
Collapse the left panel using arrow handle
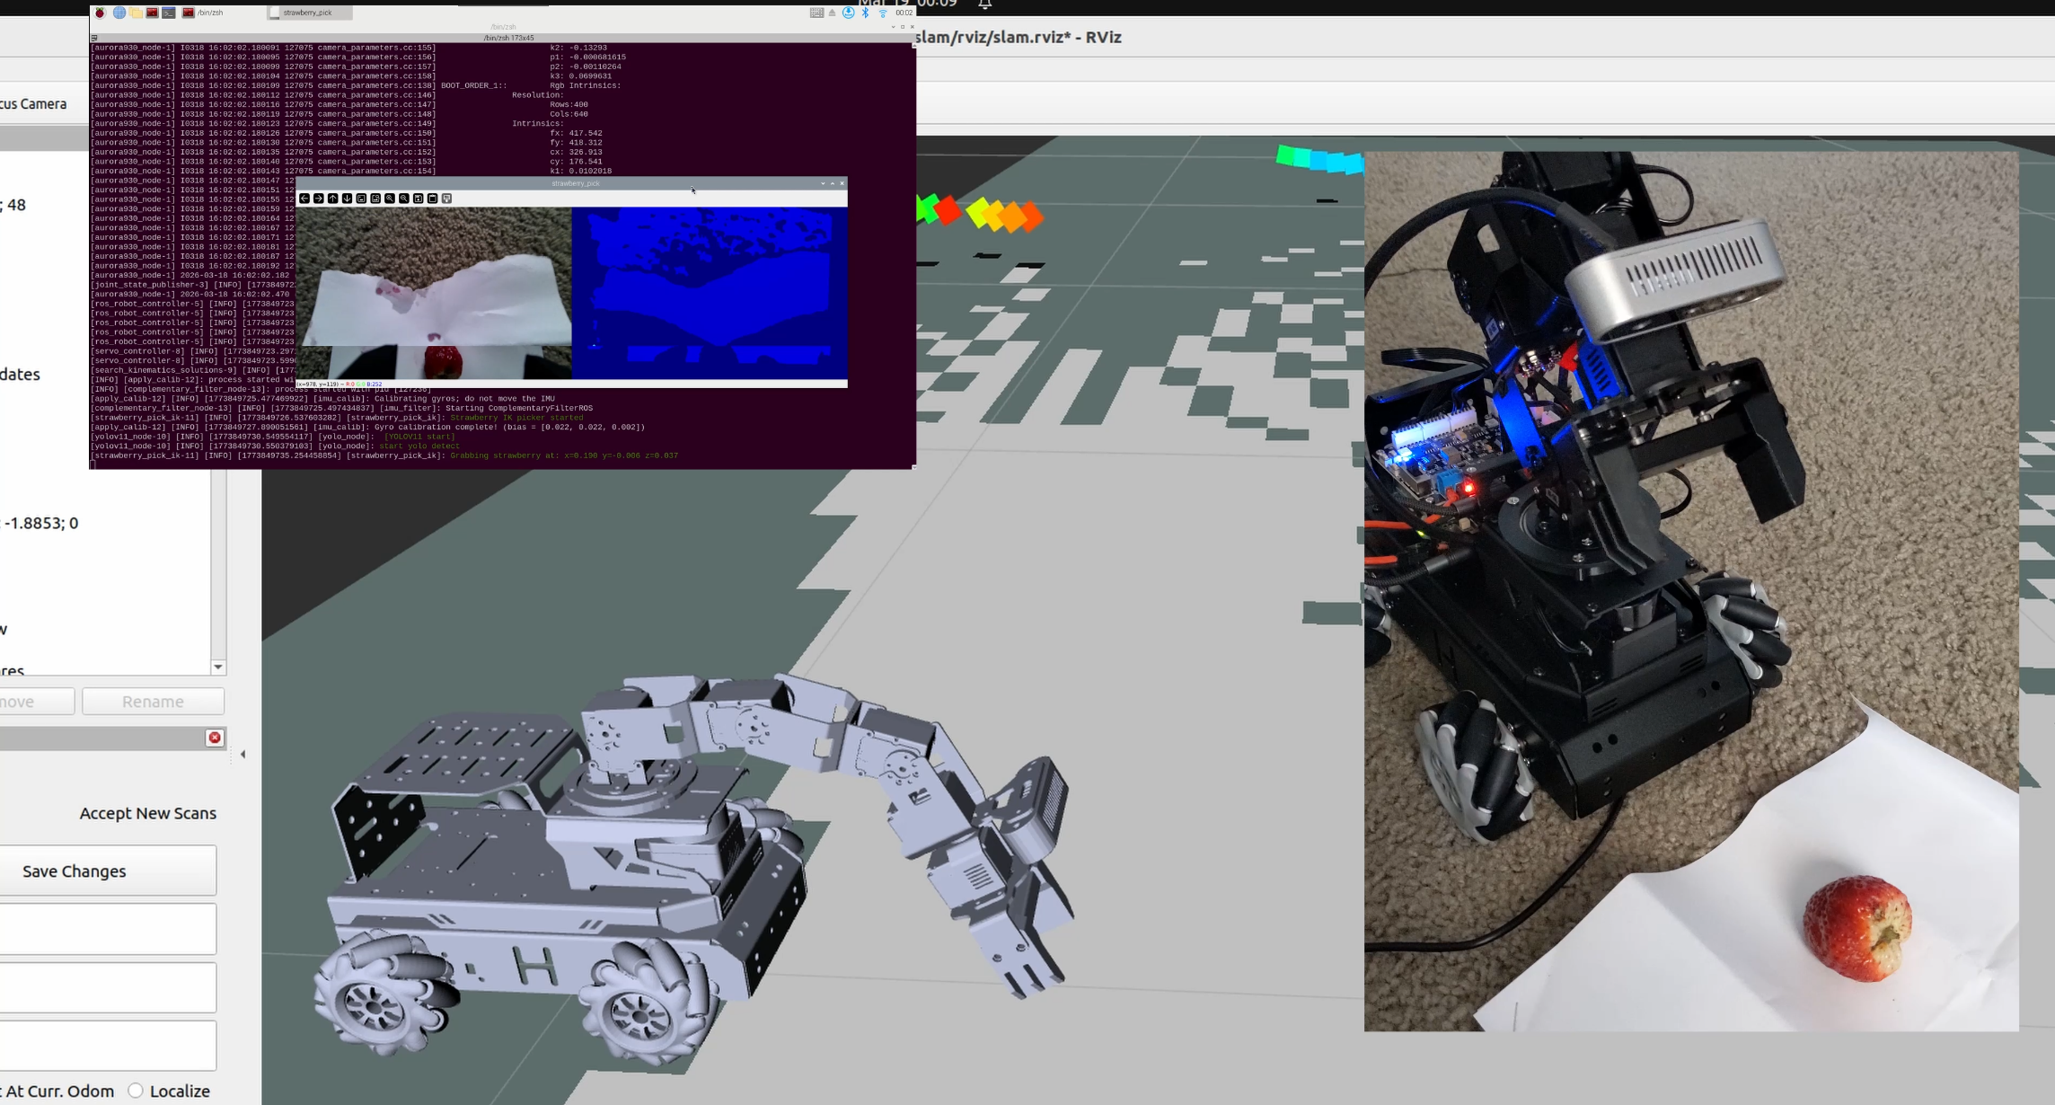click(243, 755)
